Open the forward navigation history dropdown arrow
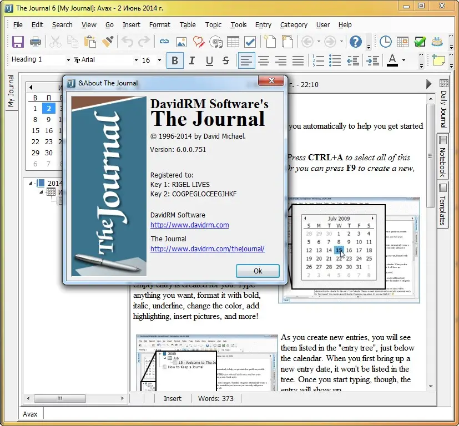 (x=341, y=42)
